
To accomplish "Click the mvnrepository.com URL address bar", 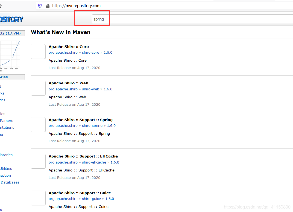I will (x=165, y=6).
